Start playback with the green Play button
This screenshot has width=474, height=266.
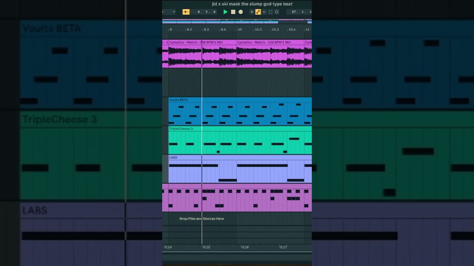(x=225, y=12)
